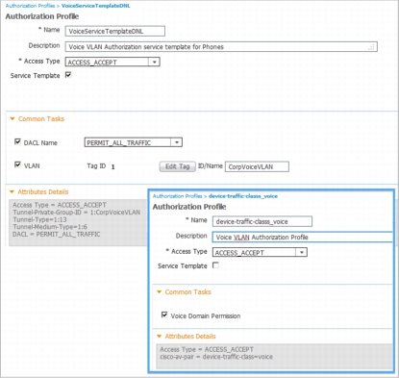Click the Edit Tag button
Viewport: 399px width, 378px height.
178,166
